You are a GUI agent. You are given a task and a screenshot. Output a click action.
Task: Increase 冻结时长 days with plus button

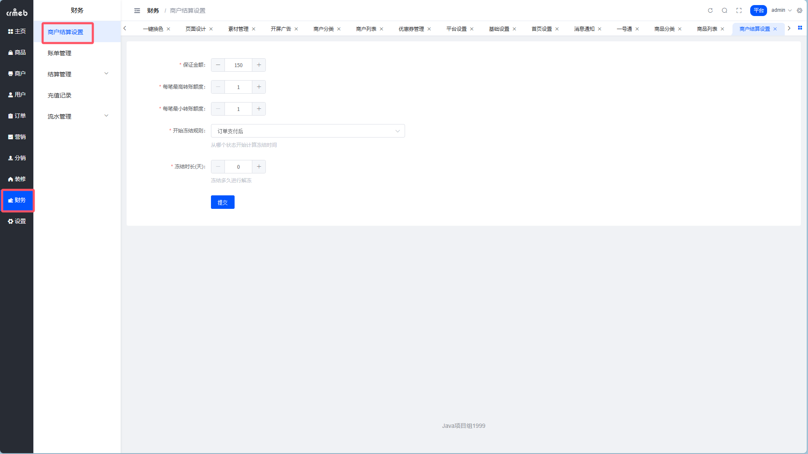[x=259, y=167]
